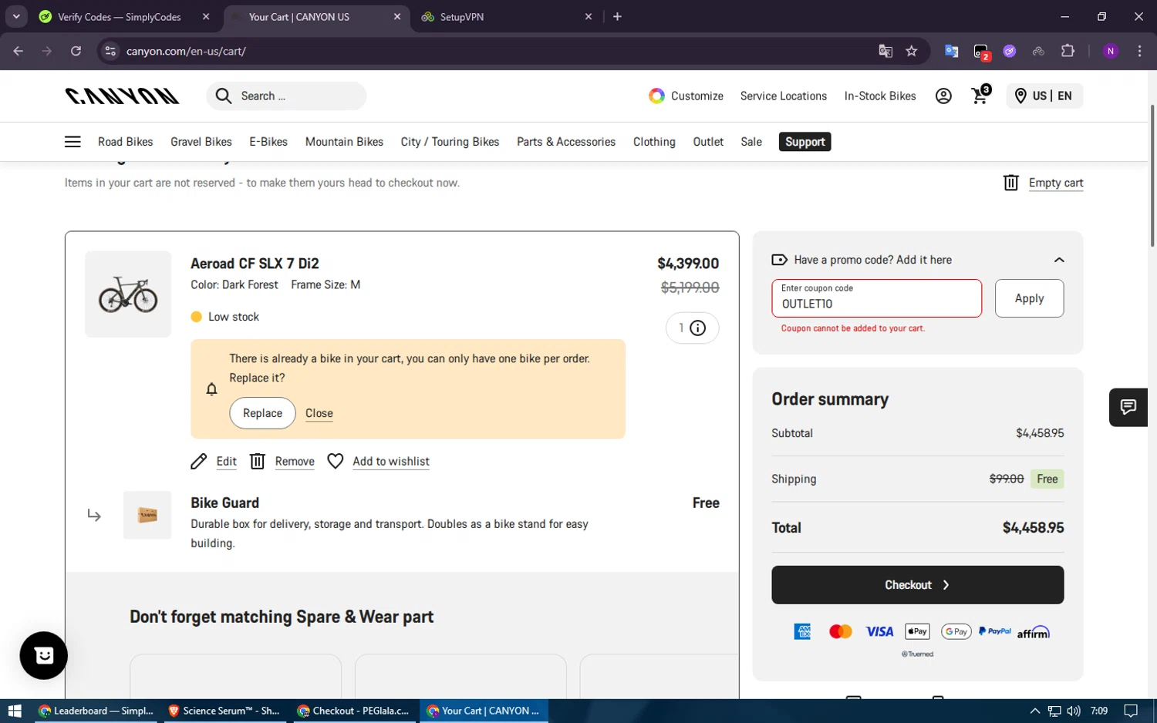
Task: Open the Clothing menu
Action: (654, 142)
